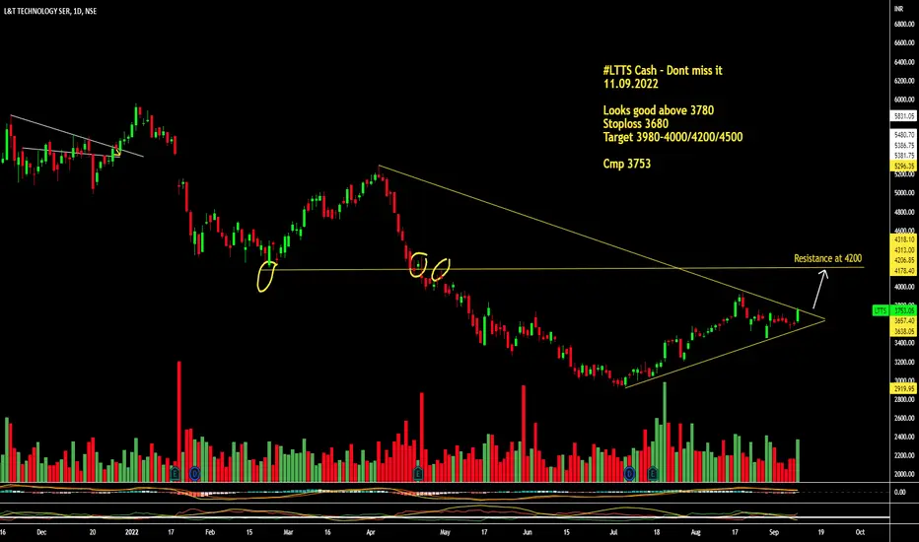This screenshot has width=919, height=542.
Task: Select the yellow price label 4178.40
Action: click(904, 271)
